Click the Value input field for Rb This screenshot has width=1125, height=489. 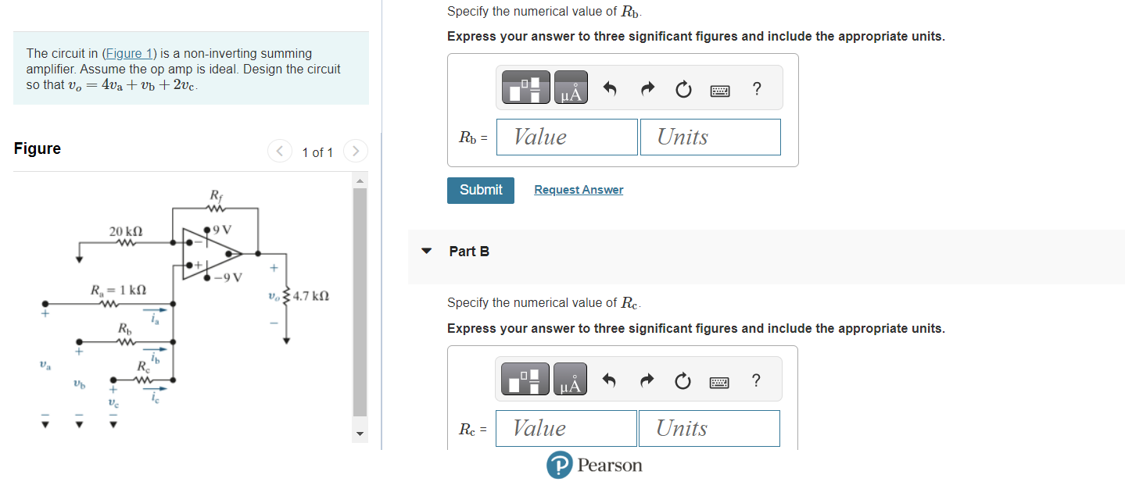tap(566, 137)
